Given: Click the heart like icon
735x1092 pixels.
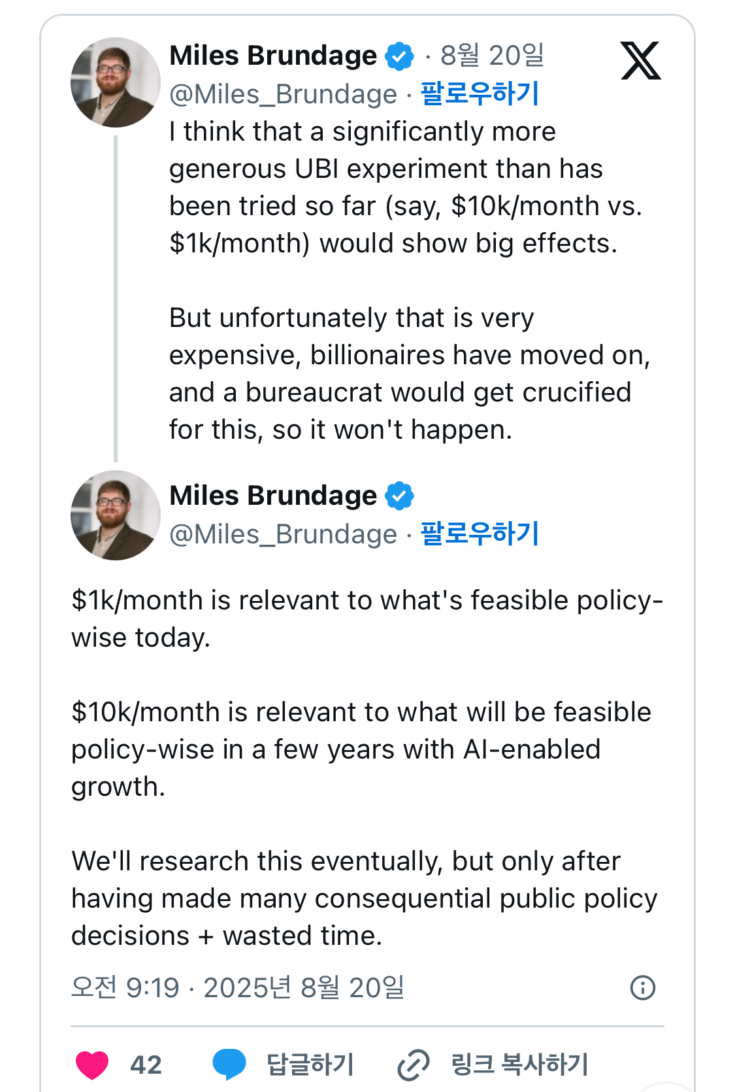Looking at the screenshot, I should tap(92, 1064).
